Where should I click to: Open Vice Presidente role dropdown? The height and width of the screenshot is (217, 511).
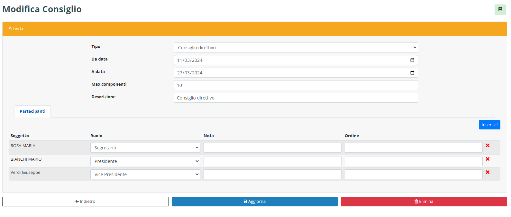click(145, 175)
